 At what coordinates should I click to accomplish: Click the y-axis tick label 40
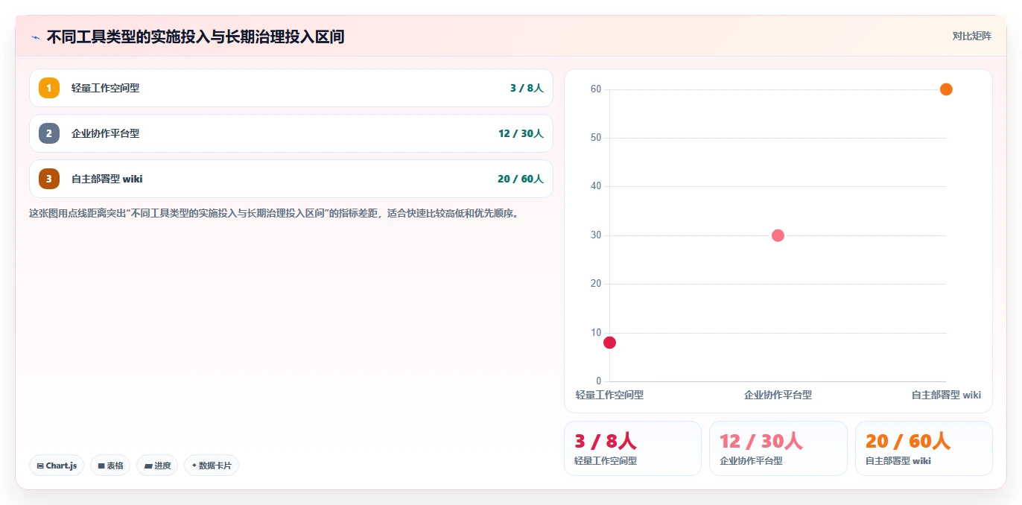596,186
